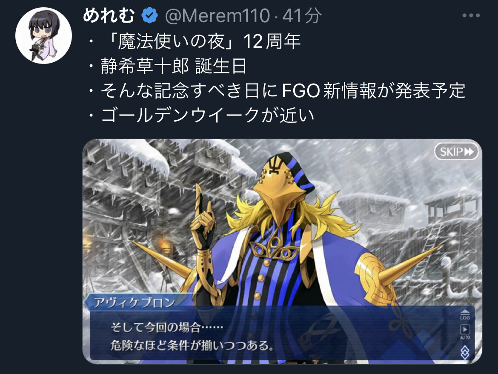The image size is (498, 374).
Task: Click the display name めれむ
Action: (x=109, y=15)
